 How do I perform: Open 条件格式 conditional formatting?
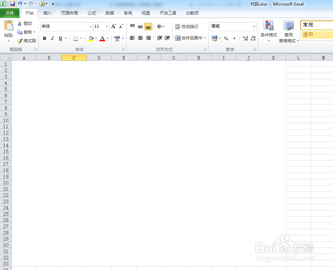(269, 31)
